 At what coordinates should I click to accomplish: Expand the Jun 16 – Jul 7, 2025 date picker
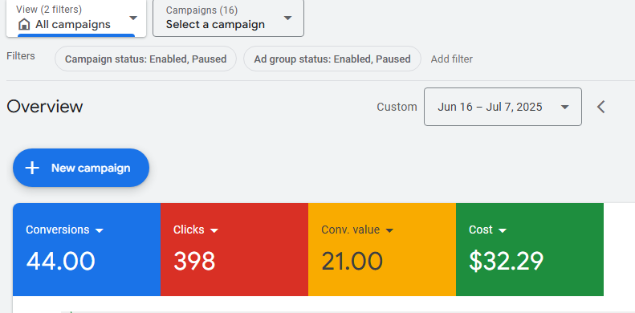(503, 107)
